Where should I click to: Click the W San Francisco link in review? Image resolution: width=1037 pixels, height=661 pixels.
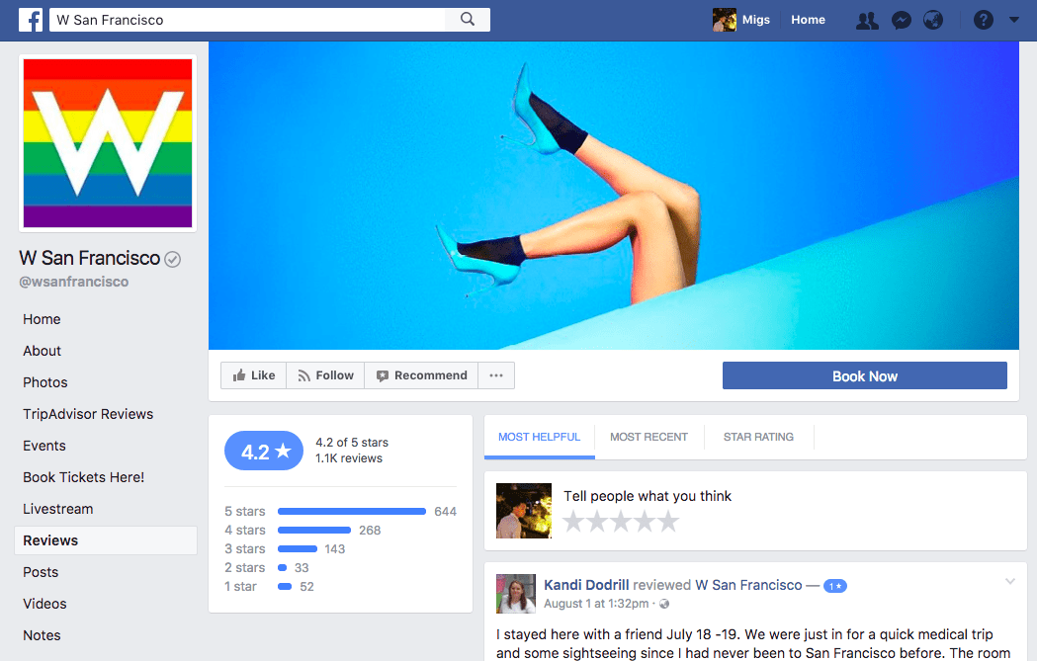(748, 585)
